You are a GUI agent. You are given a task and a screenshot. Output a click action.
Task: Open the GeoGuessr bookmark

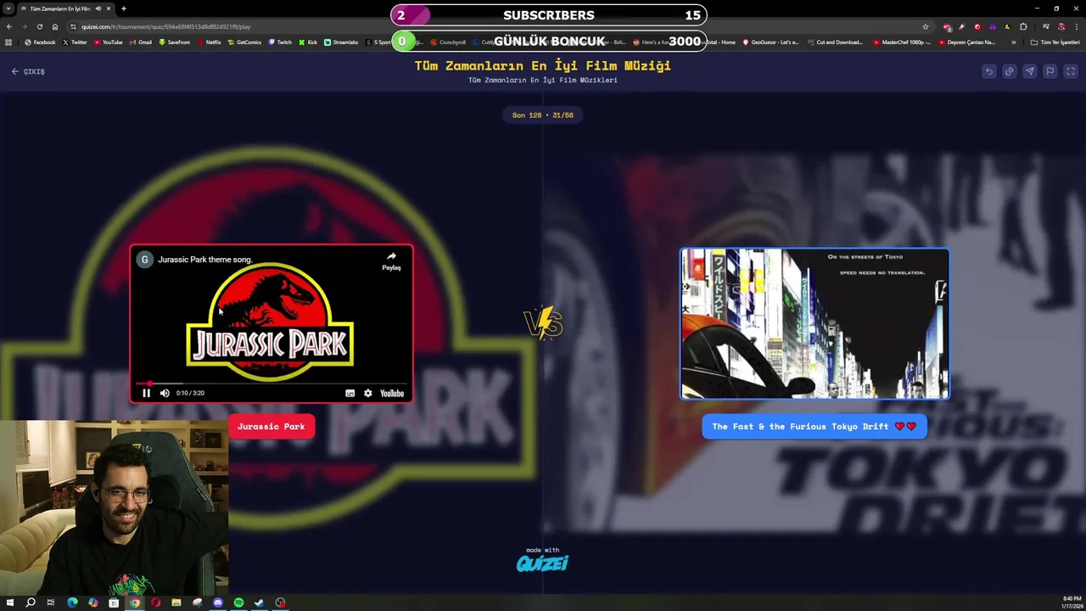tap(770, 42)
